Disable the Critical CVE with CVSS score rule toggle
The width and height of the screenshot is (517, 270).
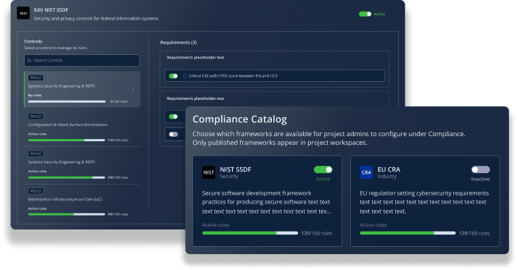coord(173,76)
